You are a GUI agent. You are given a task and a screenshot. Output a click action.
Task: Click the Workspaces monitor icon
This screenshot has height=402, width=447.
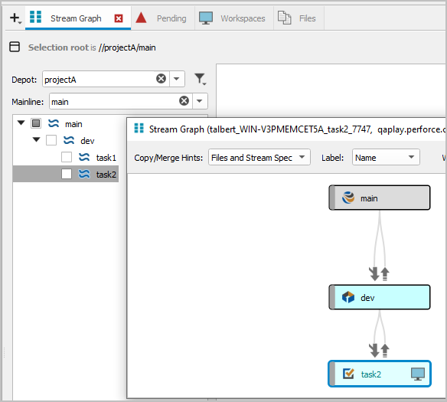click(206, 18)
